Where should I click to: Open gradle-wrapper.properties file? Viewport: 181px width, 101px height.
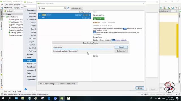16,25
